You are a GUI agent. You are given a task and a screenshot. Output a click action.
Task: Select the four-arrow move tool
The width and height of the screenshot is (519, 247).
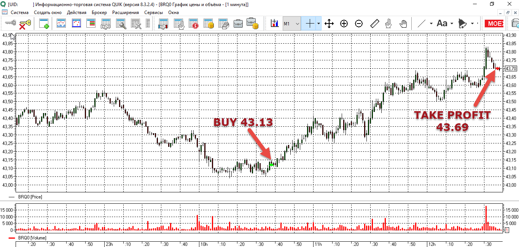pos(329,24)
